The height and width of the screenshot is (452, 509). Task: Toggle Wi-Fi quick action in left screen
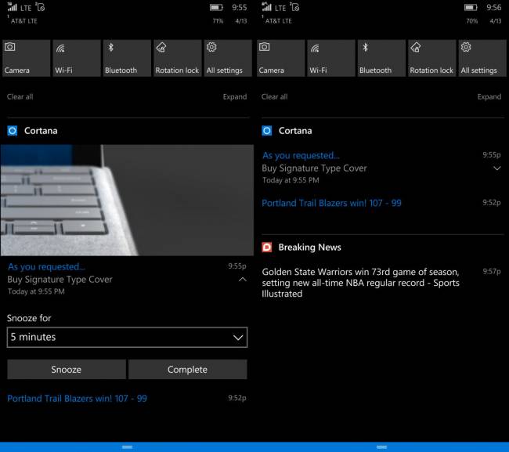click(x=77, y=58)
